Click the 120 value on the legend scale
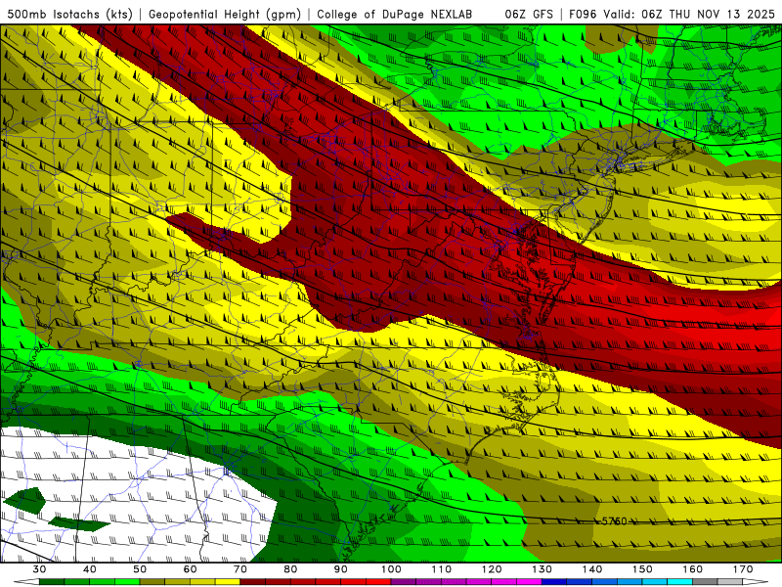The image size is (782, 587). (x=492, y=569)
